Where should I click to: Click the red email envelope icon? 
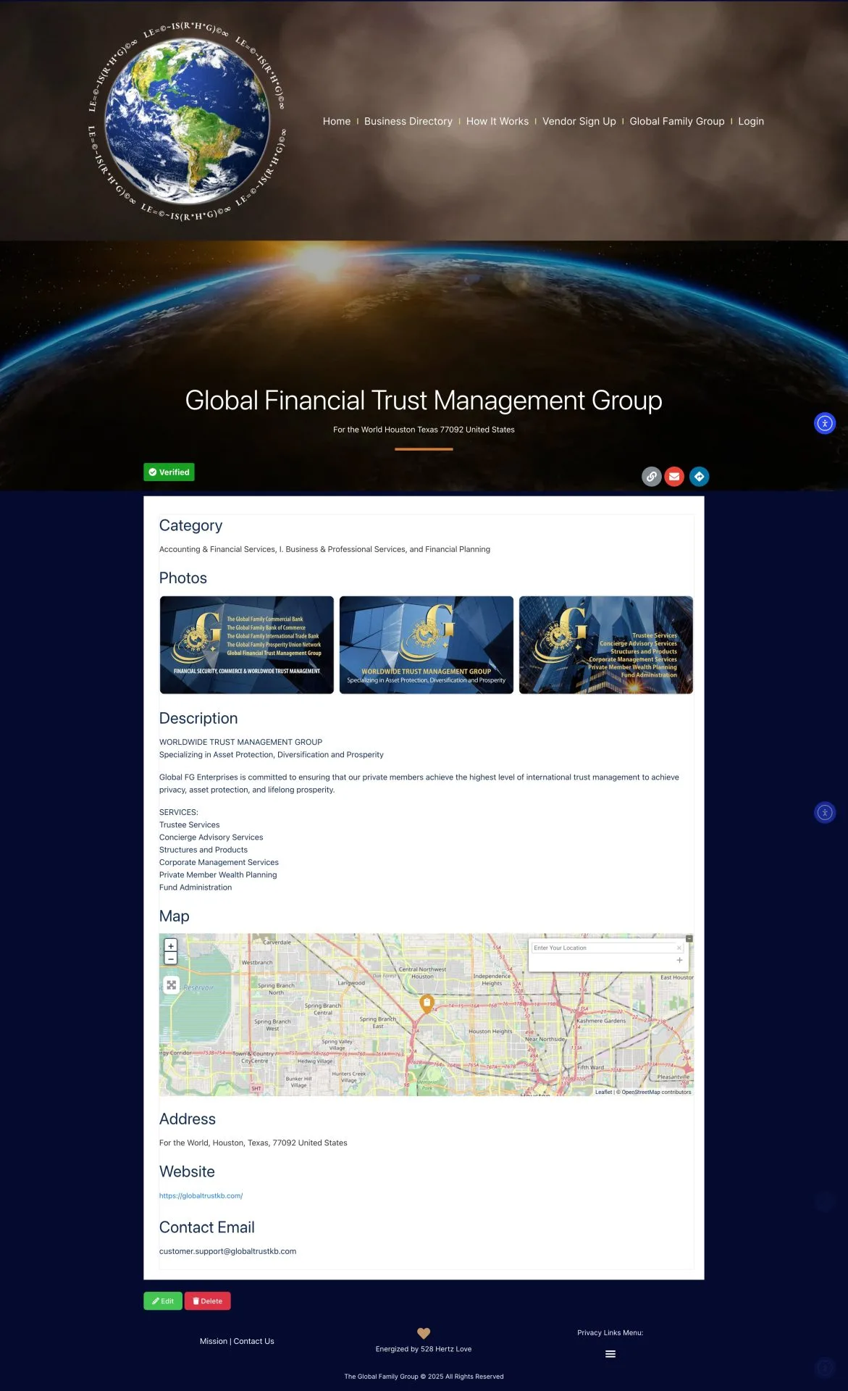click(674, 477)
